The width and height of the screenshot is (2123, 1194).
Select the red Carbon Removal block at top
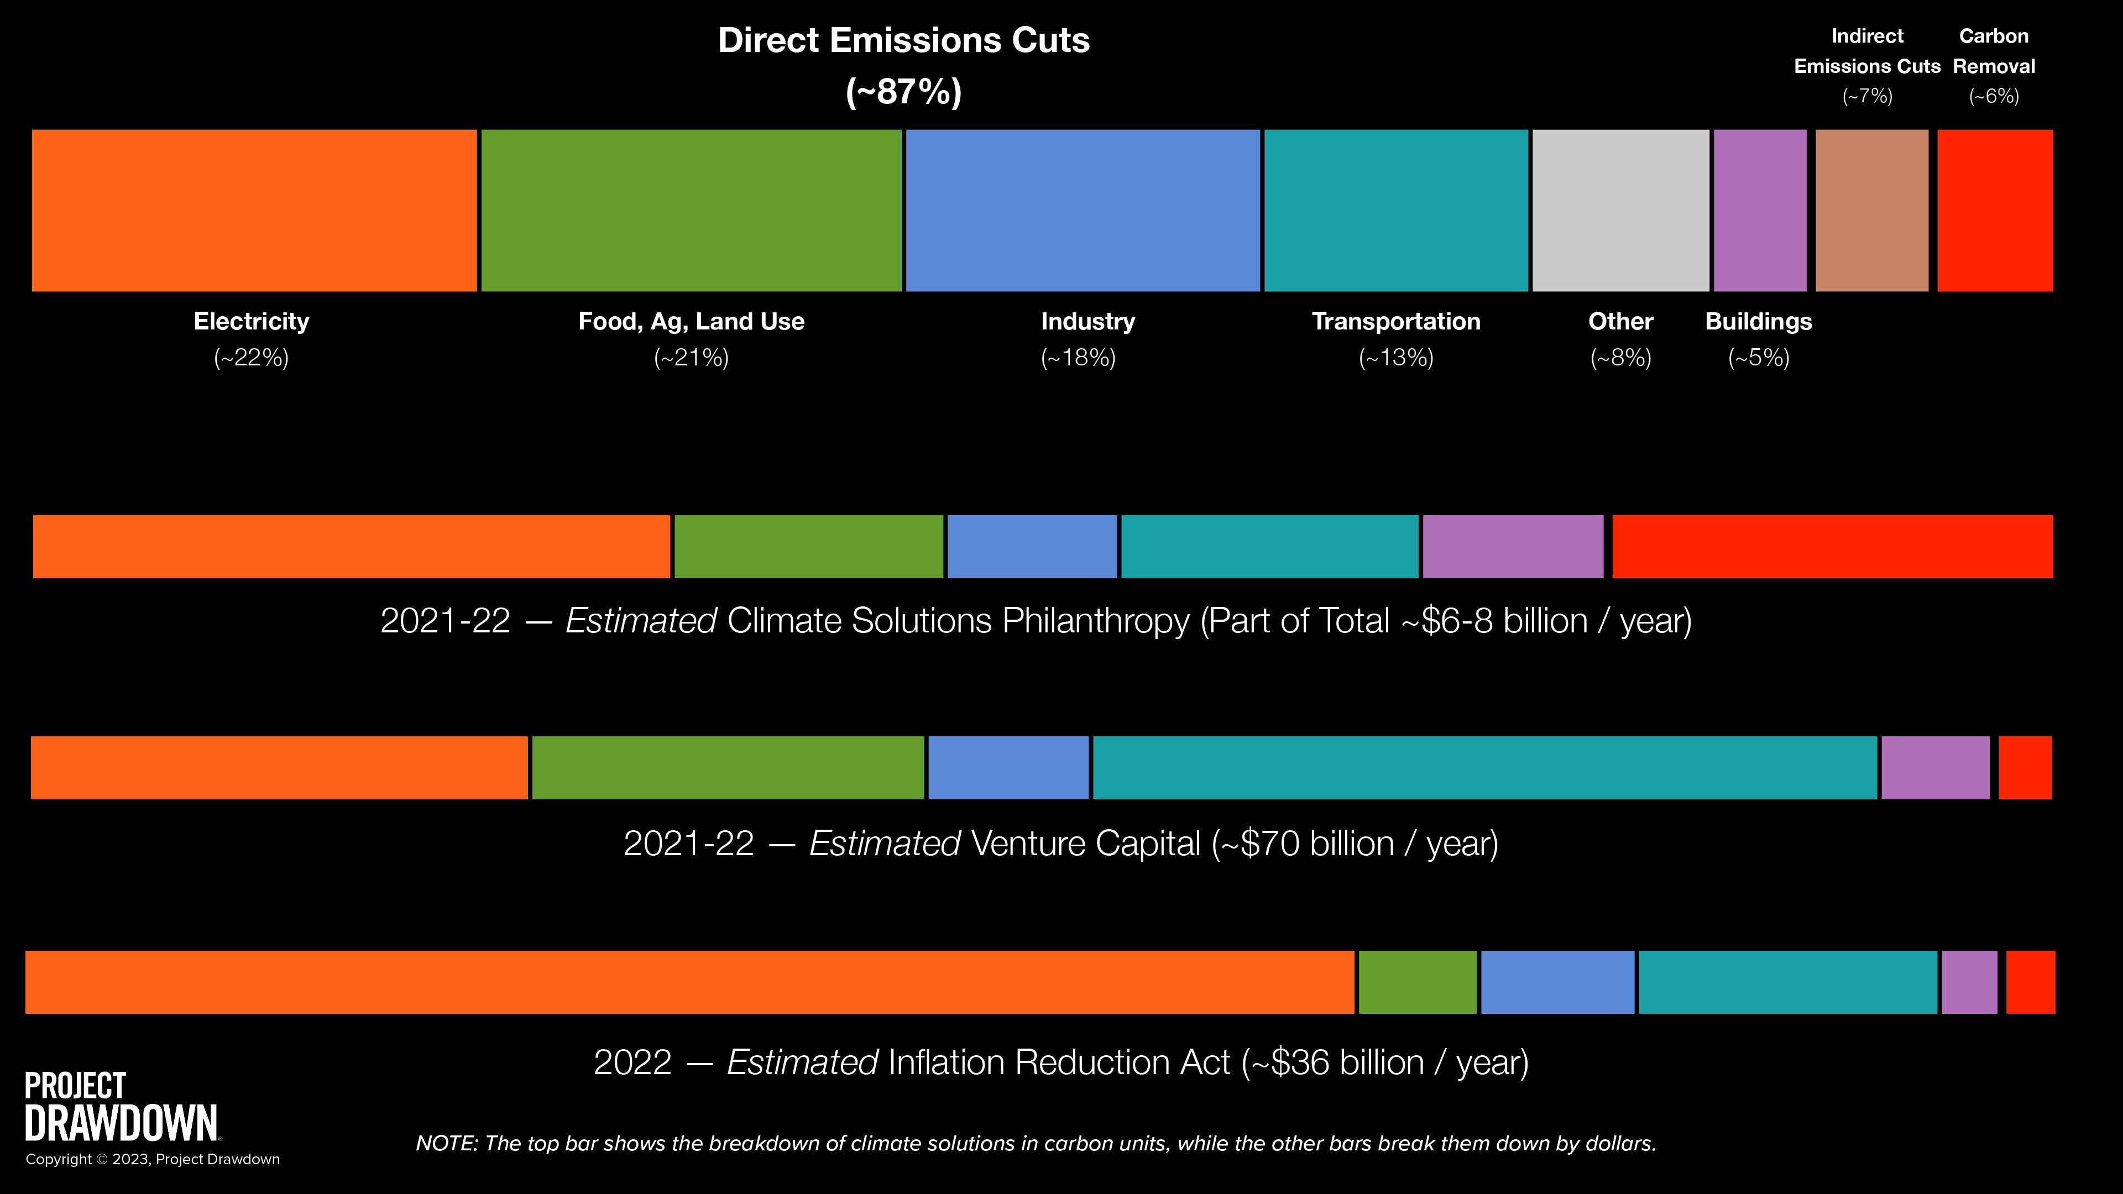click(x=1994, y=210)
